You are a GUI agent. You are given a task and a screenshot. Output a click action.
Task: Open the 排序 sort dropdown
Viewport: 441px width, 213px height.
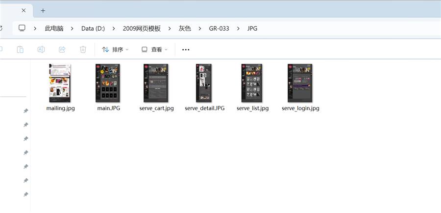tap(115, 50)
